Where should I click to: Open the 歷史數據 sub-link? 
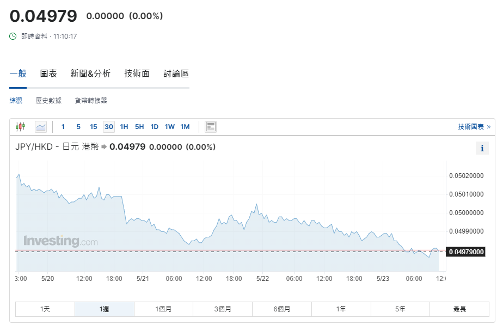point(48,101)
